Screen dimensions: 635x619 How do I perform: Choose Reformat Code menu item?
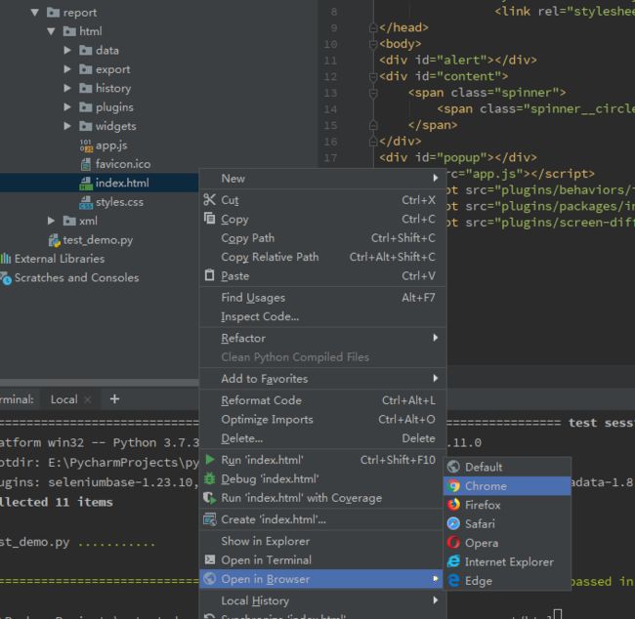point(323,400)
